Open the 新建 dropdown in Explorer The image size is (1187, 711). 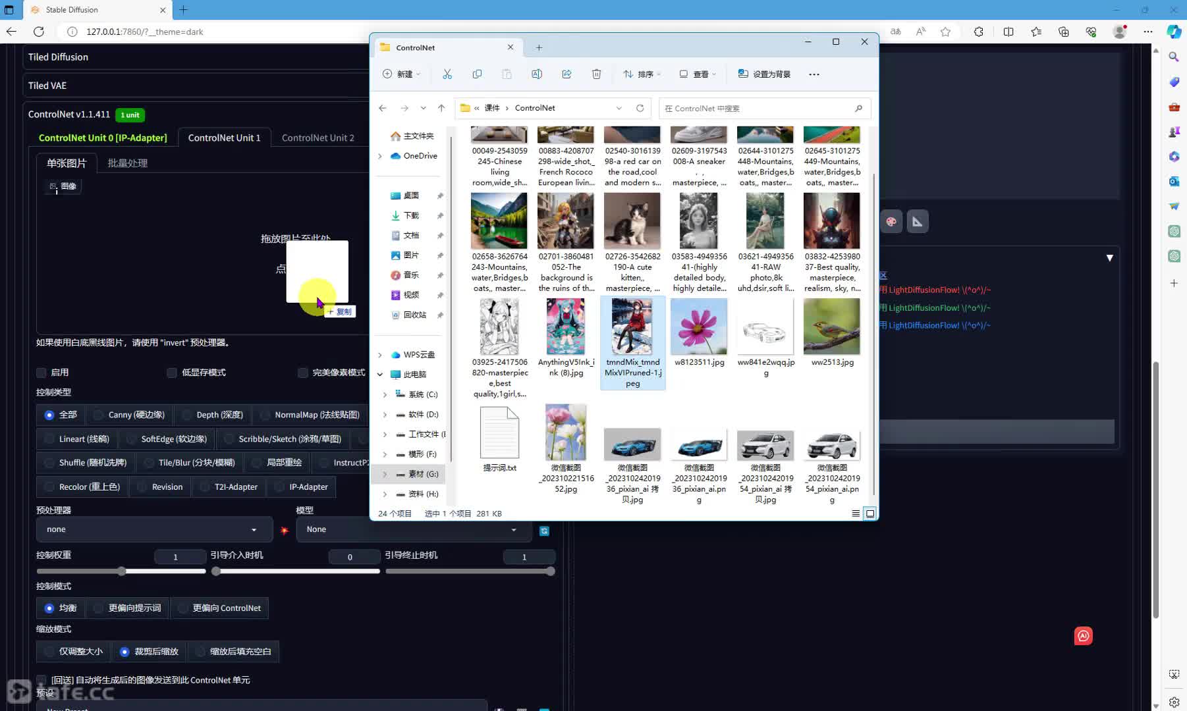[x=401, y=74]
